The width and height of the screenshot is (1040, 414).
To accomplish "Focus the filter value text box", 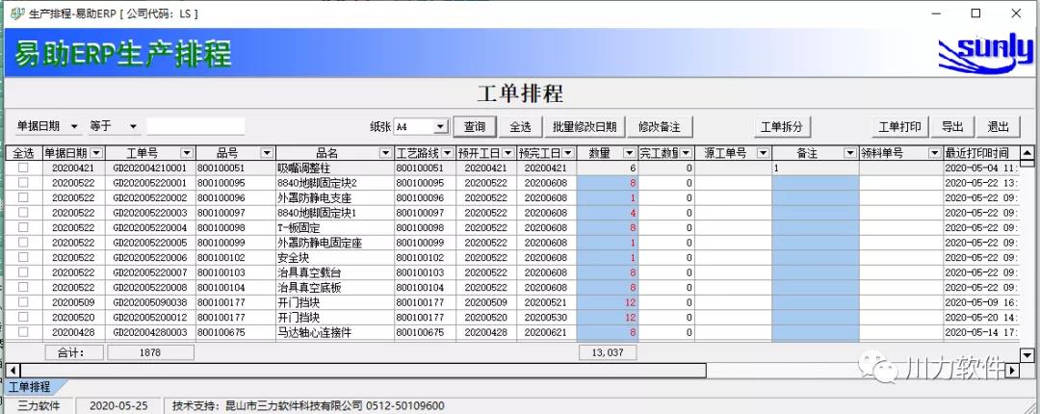I will (195, 126).
